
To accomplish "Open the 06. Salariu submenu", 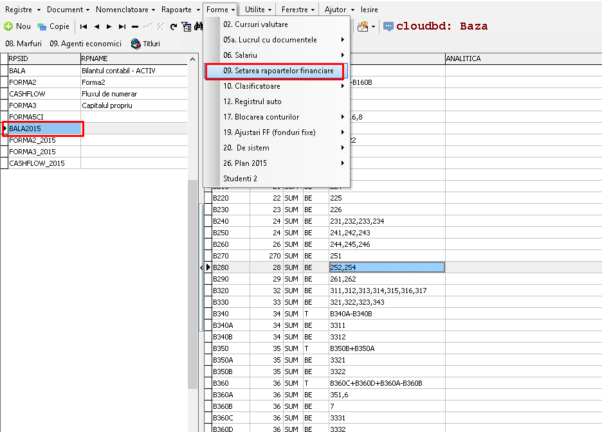I will tap(284, 55).
